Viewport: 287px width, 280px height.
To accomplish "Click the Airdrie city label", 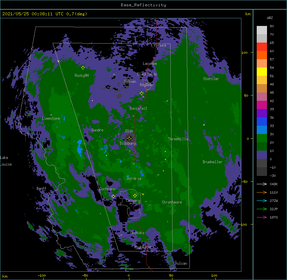I will [135, 179].
